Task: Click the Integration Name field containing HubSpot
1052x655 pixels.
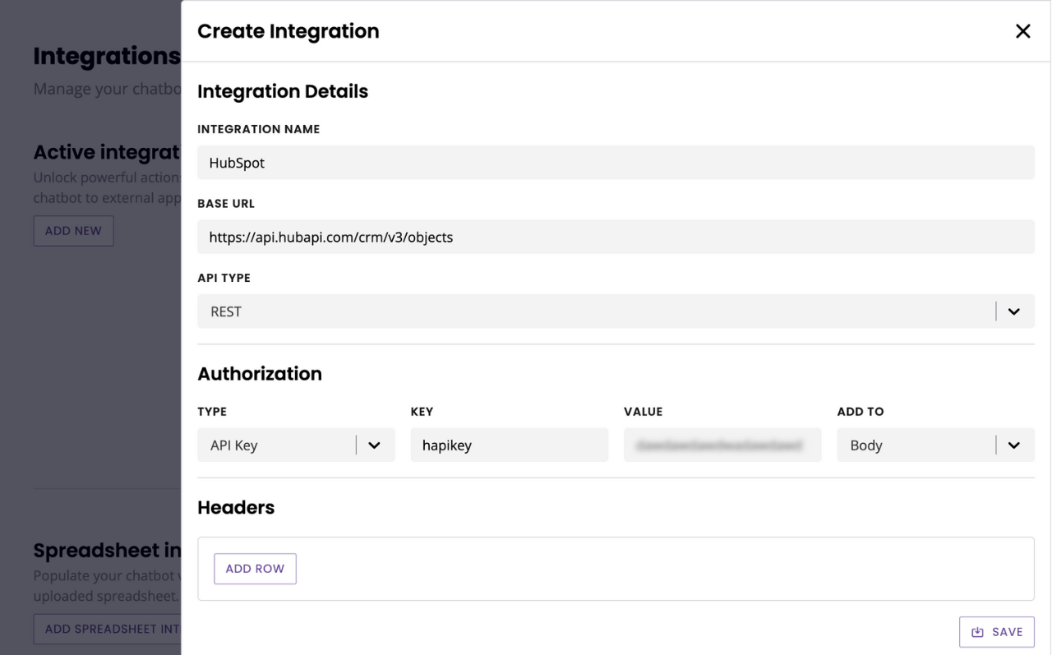Action: tap(616, 163)
